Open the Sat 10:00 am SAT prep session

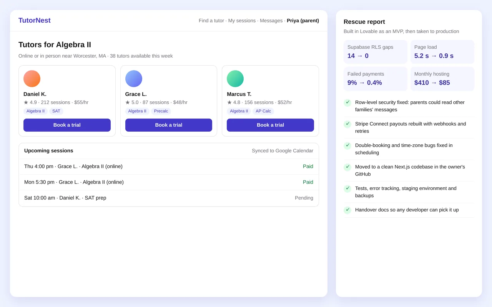click(x=169, y=198)
